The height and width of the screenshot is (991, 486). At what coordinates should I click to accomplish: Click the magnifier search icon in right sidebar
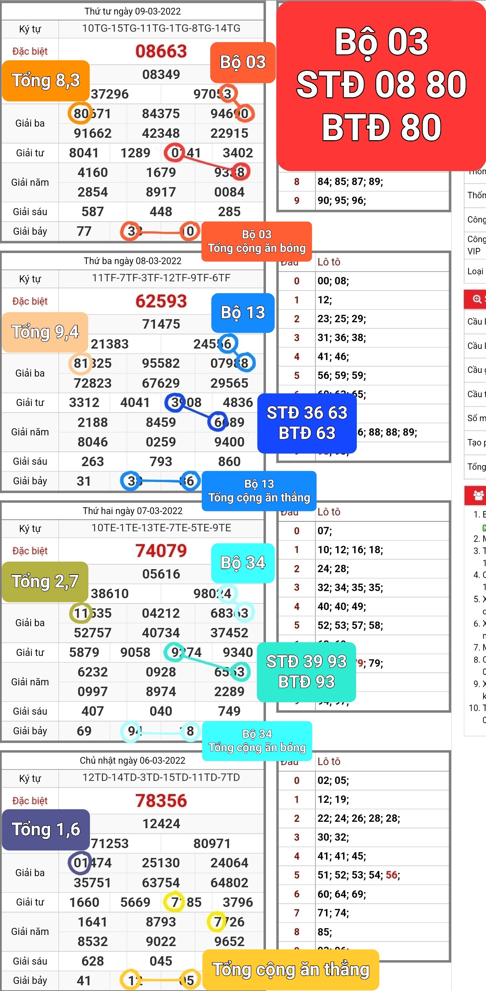click(477, 299)
